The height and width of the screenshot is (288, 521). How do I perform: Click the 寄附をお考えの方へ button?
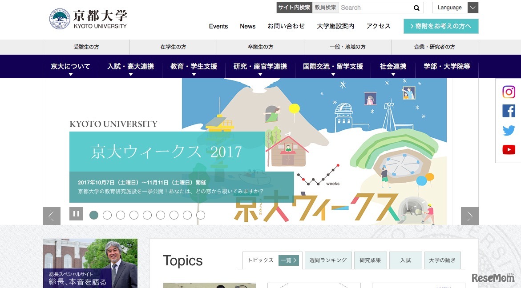pos(440,26)
